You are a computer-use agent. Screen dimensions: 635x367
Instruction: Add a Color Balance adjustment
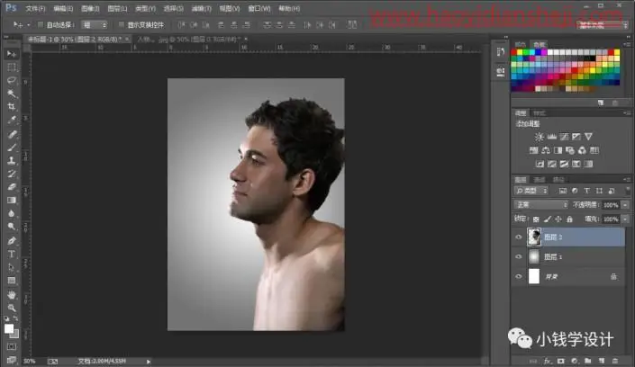coord(546,150)
